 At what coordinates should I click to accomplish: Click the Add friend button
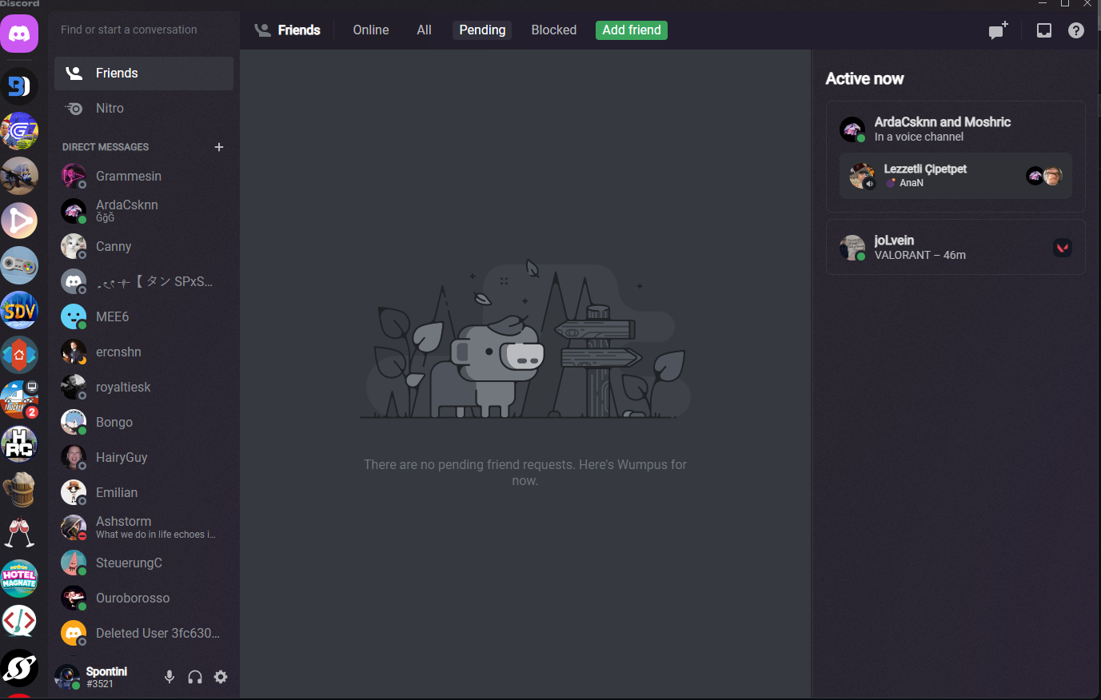(x=631, y=30)
